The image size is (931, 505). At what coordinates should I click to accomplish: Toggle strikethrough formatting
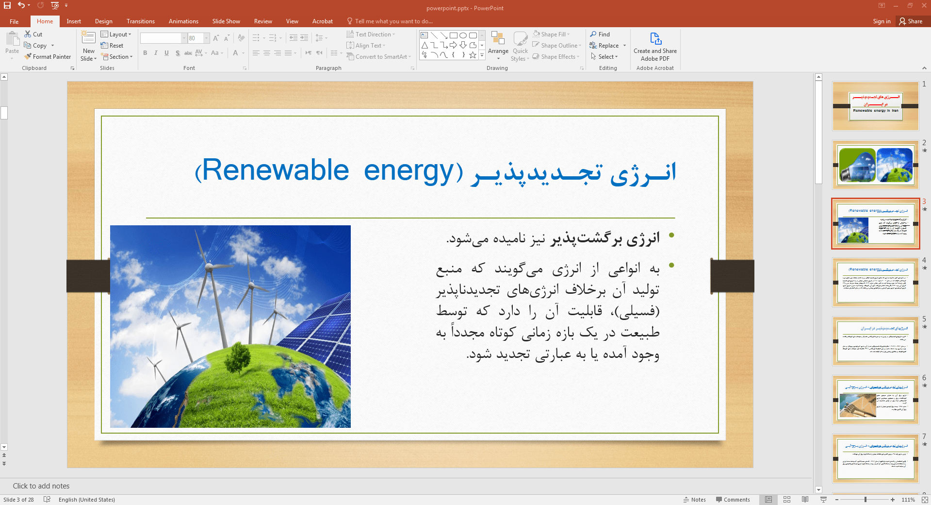point(188,53)
